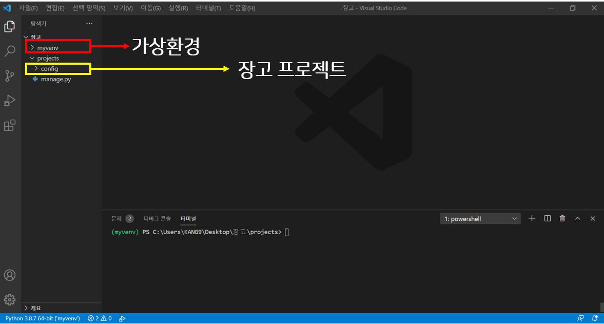Click the VS Code logo in title bar
Image resolution: width=604 pixels, height=324 pixels.
click(x=7, y=8)
